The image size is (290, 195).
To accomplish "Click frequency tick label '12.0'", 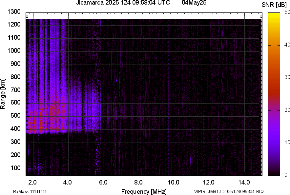I will pos(209,183).
